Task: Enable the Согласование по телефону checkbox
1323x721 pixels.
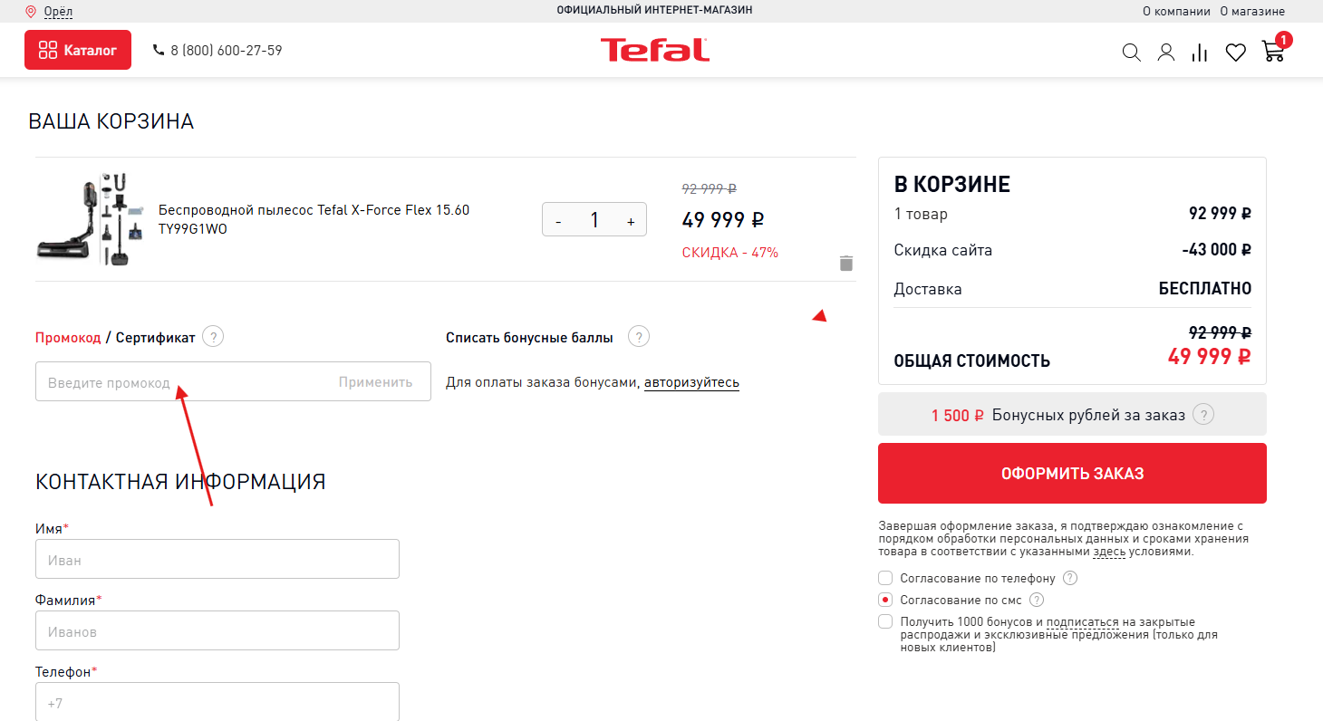Action: (x=885, y=578)
